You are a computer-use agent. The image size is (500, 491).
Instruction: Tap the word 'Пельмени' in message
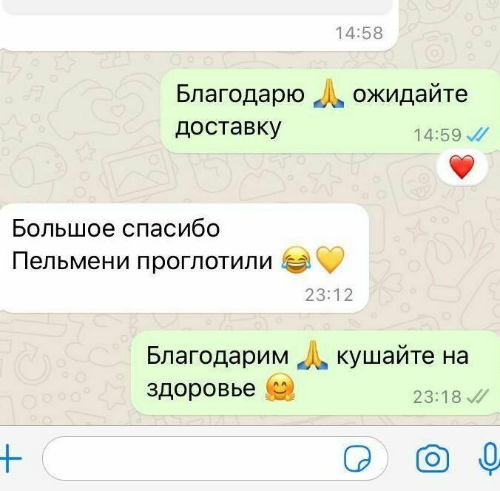coord(71,261)
